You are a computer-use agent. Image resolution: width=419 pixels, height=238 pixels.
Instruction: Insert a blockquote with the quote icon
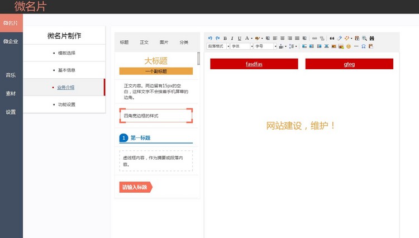(x=332, y=38)
